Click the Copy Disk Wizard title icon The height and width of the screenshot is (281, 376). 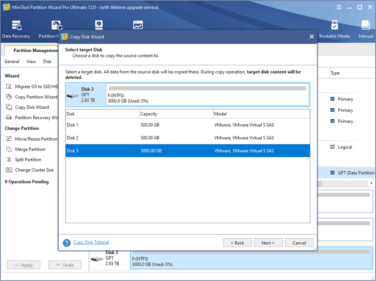pyautogui.click(x=65, y=37)
